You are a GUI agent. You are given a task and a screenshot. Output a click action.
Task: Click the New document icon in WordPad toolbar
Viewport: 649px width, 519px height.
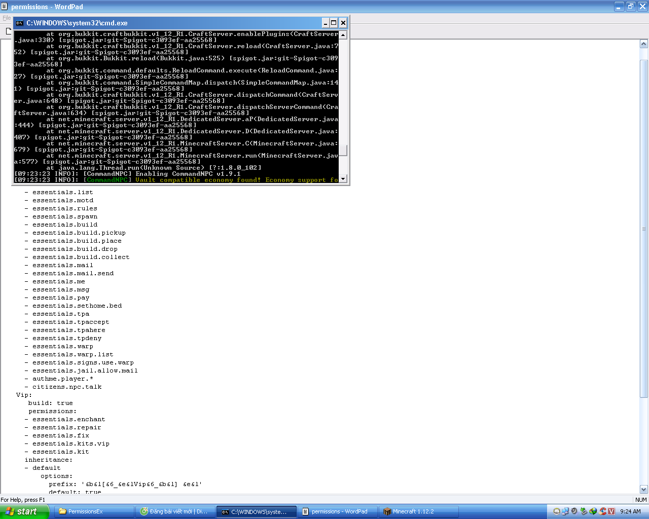[8, 31]
